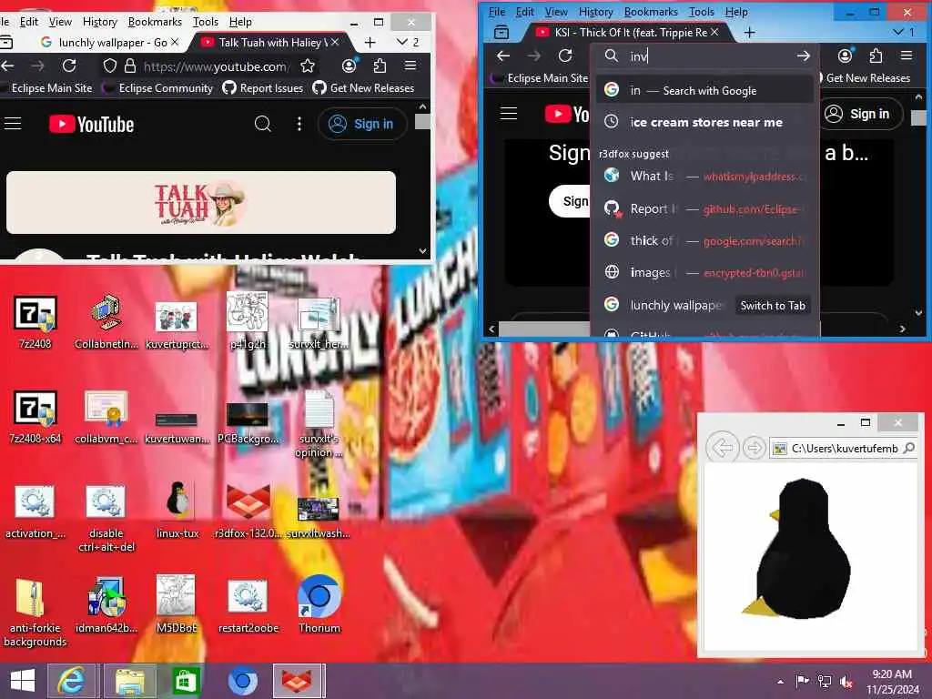Image resolution: width=932 pixels, height=699 pixels.
Task: Click the r3dfox taskbar button
Action: [299, 681]
